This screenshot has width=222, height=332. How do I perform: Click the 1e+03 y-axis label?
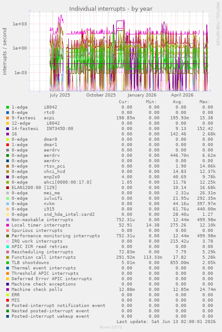(x=20, y=24)
